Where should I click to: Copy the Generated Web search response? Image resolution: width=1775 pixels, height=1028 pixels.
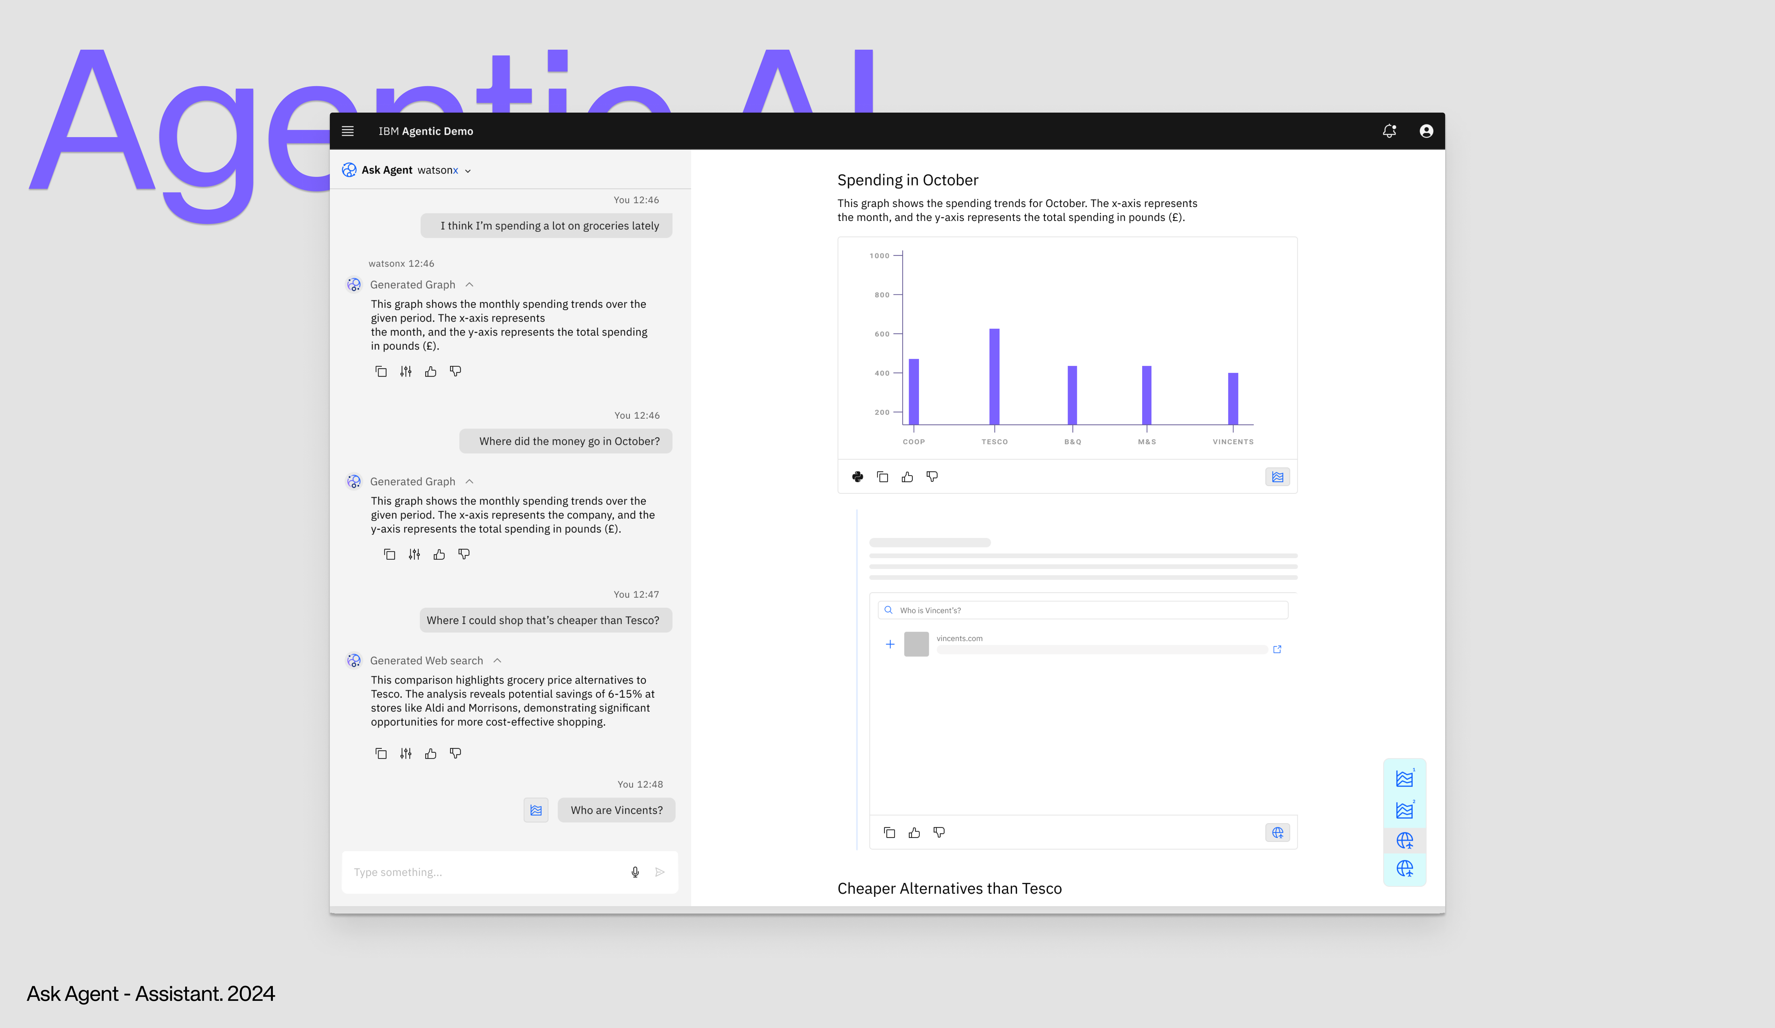point(381,754)
